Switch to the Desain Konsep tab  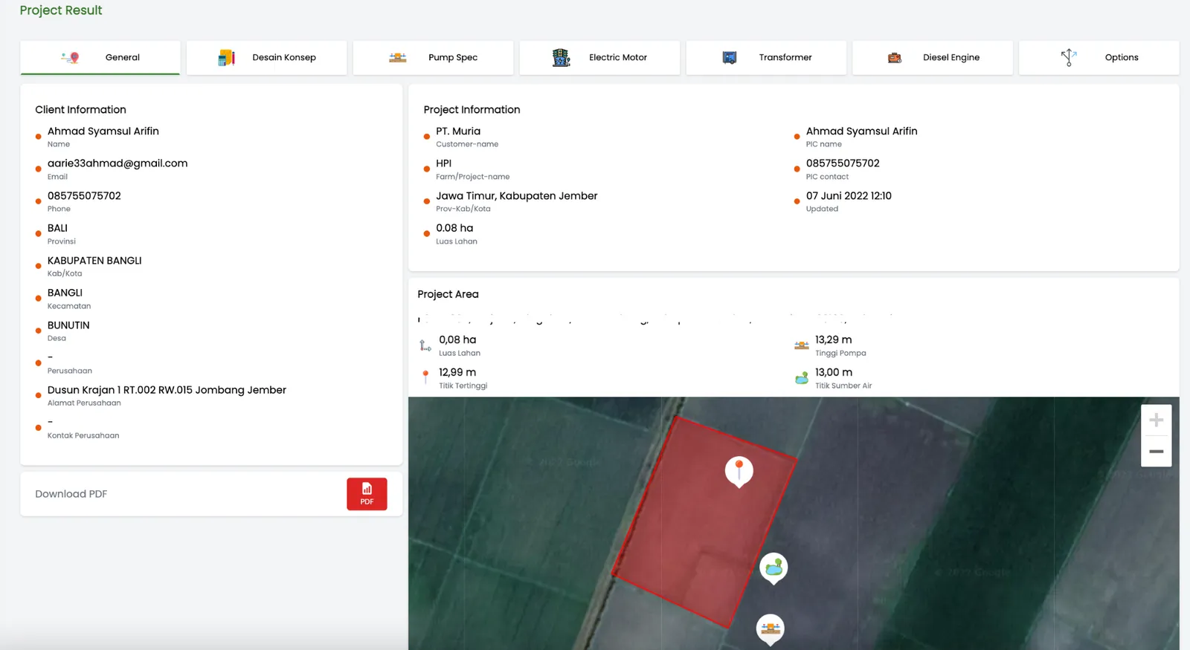point(266,57)
